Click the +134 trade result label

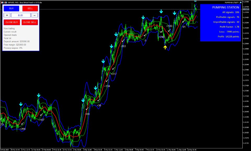tap(107, 86)
